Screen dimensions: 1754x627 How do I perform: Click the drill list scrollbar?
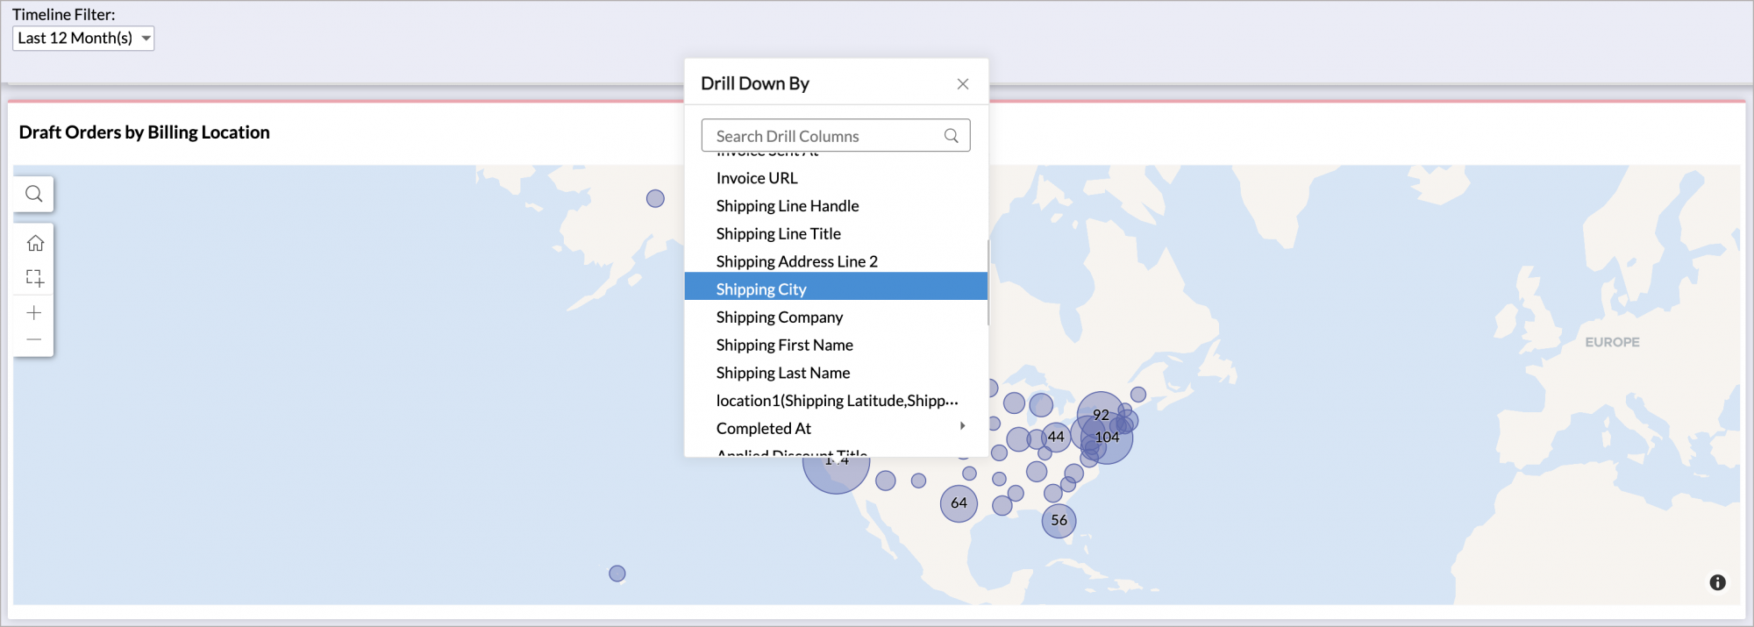(988, 282)
